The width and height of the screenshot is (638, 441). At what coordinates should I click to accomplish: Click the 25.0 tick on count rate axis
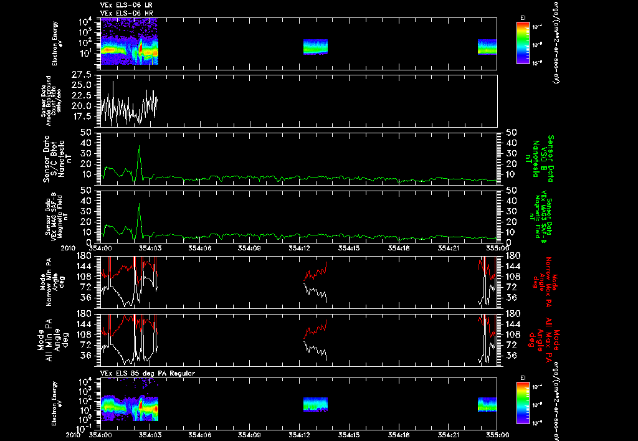click(x=82, y=85)
